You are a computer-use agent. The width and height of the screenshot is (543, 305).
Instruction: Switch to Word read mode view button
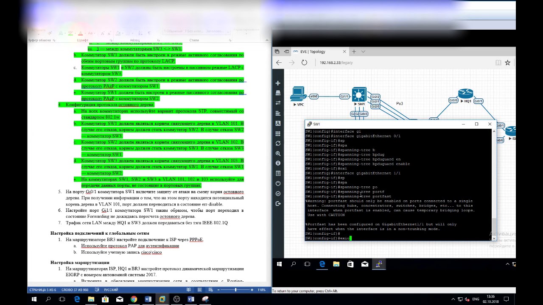click(189, 290)
